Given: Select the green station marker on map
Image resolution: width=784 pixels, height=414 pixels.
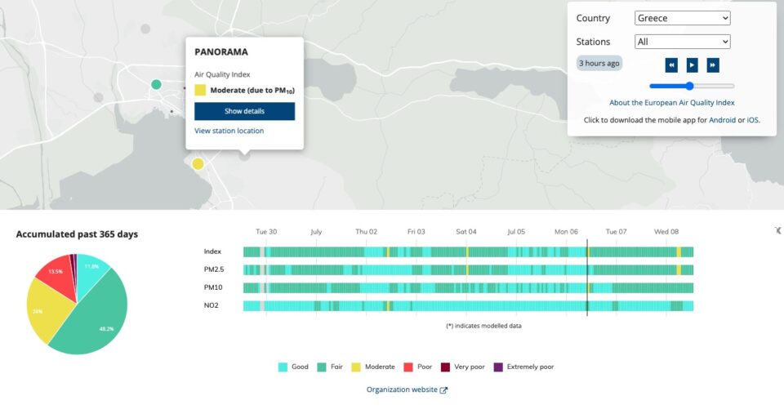Looking at the screenshot, I should click(156, 84).
